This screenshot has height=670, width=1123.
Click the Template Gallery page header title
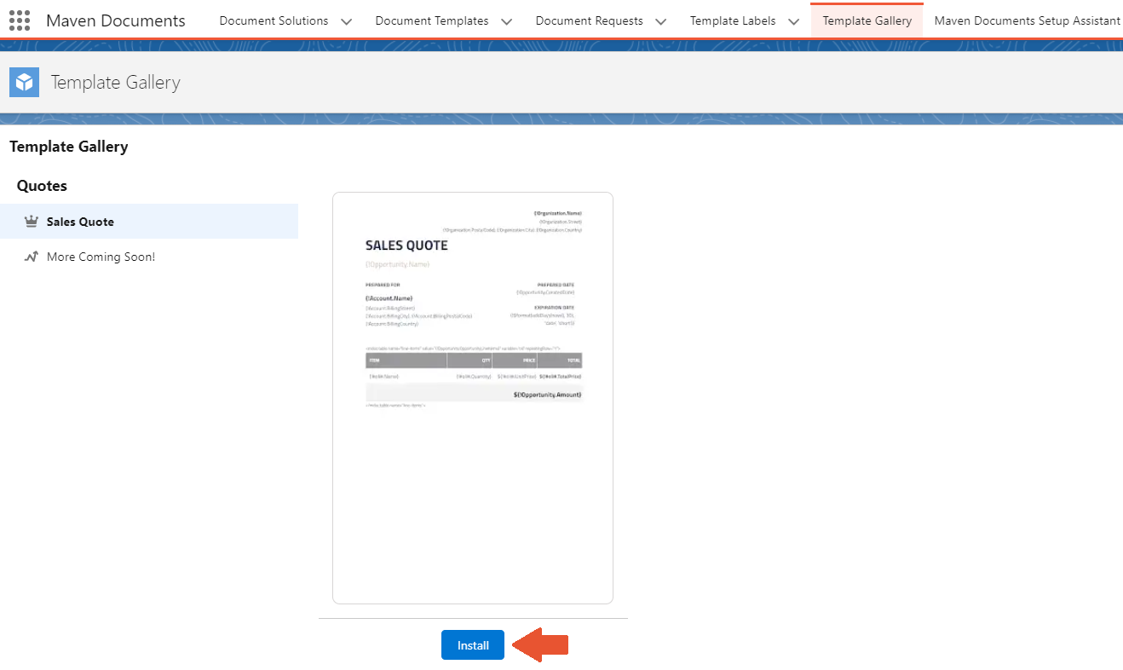[x=116, y=83]
